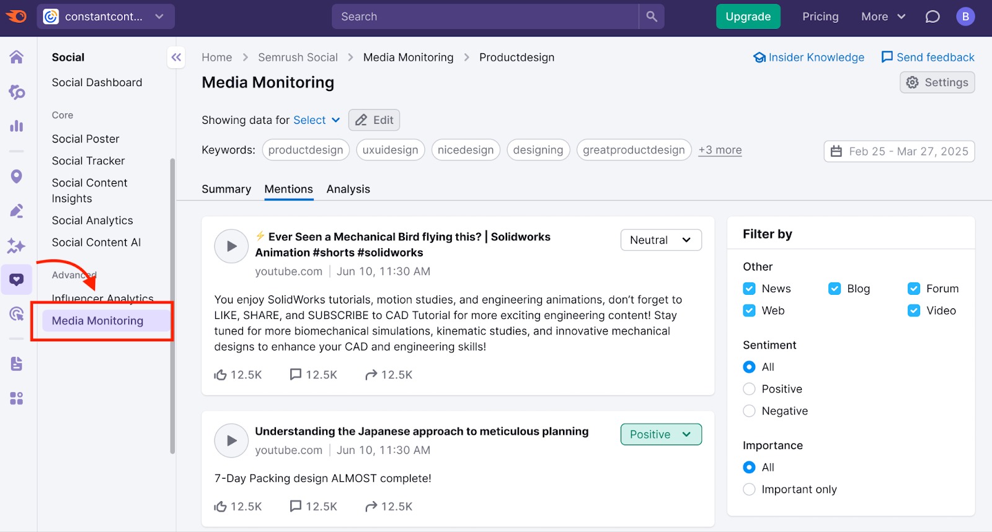The image size is (992, 532).
Task: Switch to the Summary tab
Action: pyautogui.click(x=226, y=189)
